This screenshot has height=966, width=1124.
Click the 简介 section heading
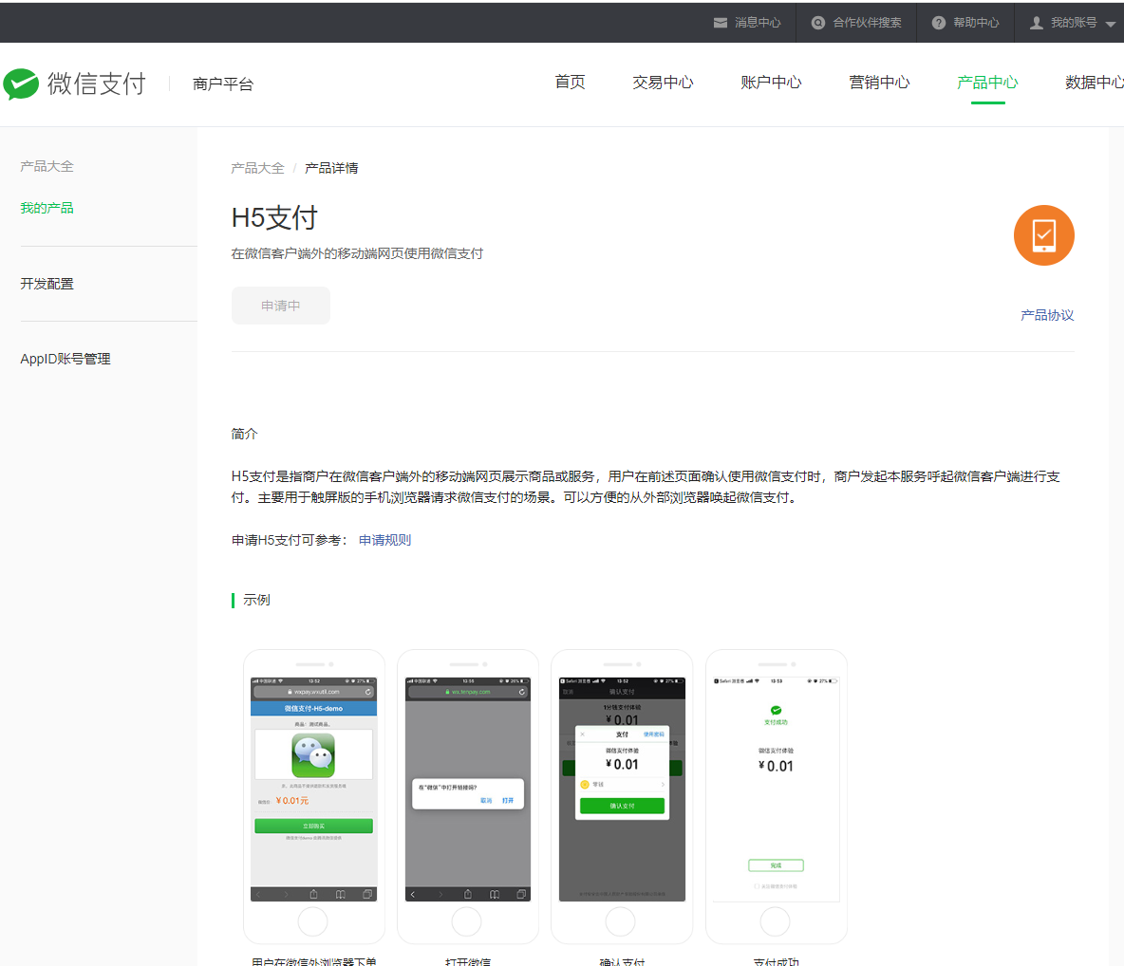click(x=244, y=435)
